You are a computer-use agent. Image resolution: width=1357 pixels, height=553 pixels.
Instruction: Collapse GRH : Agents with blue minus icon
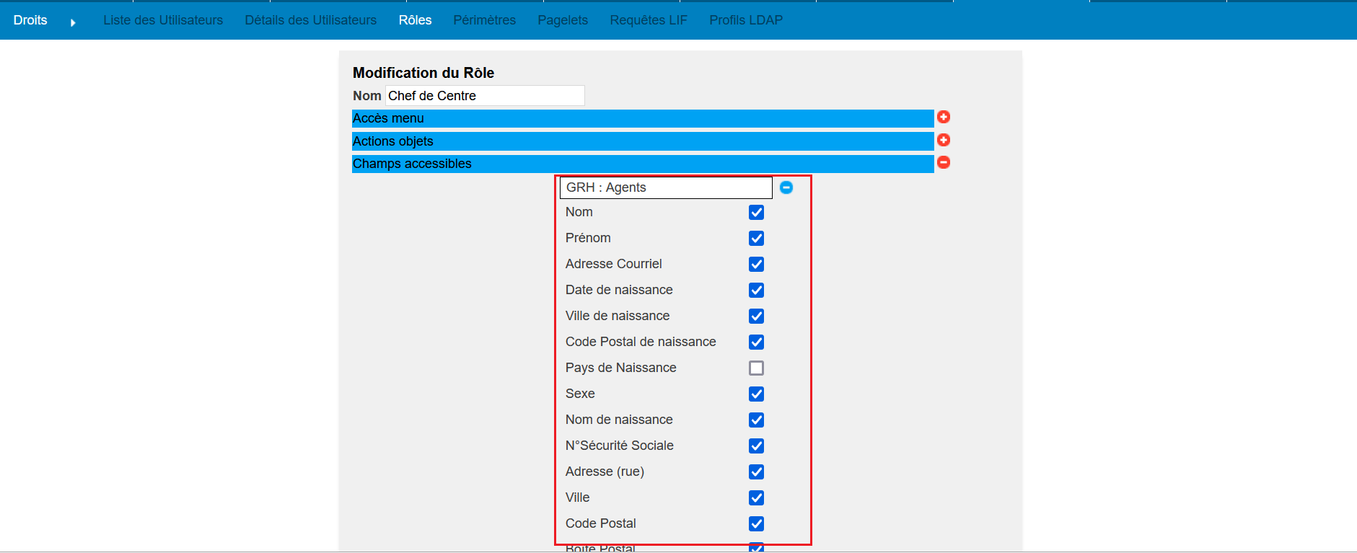(x=786, y=187)
